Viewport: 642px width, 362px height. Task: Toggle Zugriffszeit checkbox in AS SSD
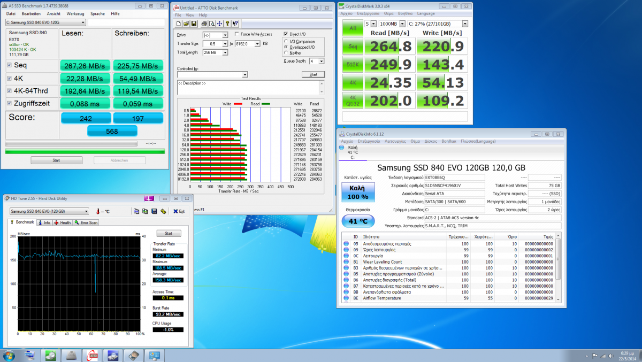click(x=9, y=103)
